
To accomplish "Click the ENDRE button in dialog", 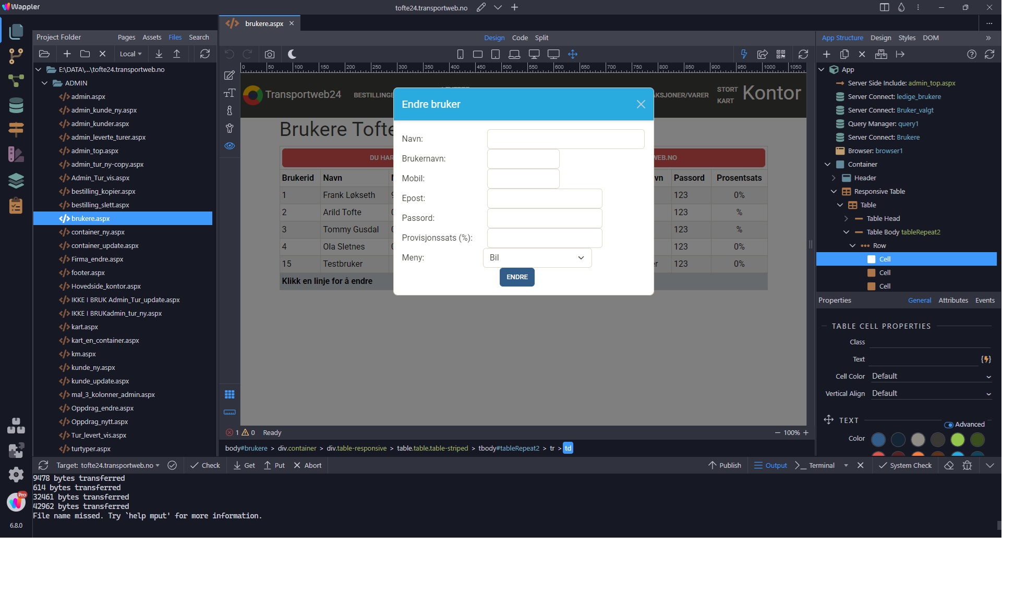I will point(517,277).
